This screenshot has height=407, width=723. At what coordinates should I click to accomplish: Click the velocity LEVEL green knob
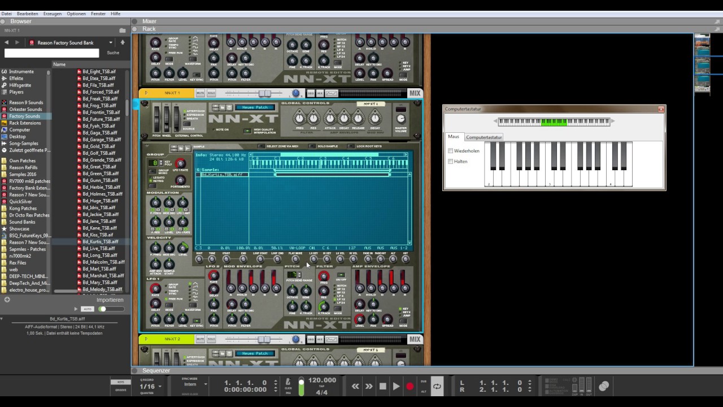click(x=182, y=248)
